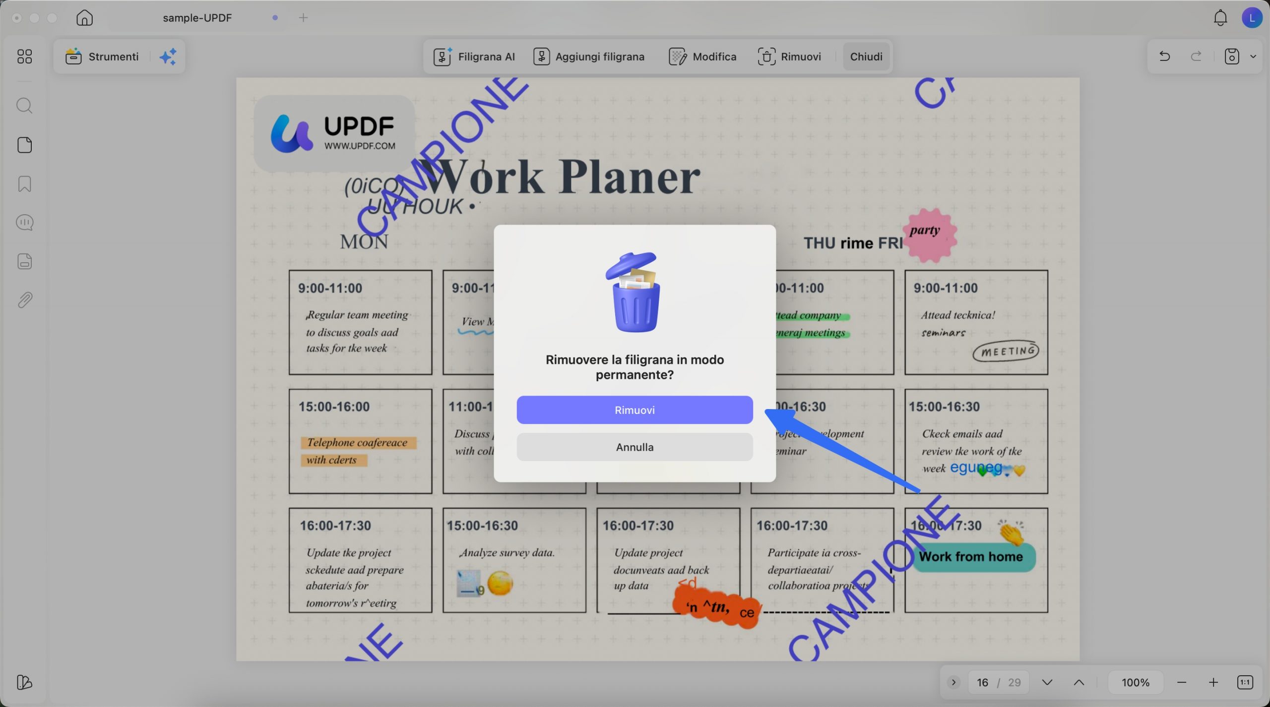
Task: Open the thumbnails grid icon in sidebar
Action: pyautogui.click(x=24, y=57)
